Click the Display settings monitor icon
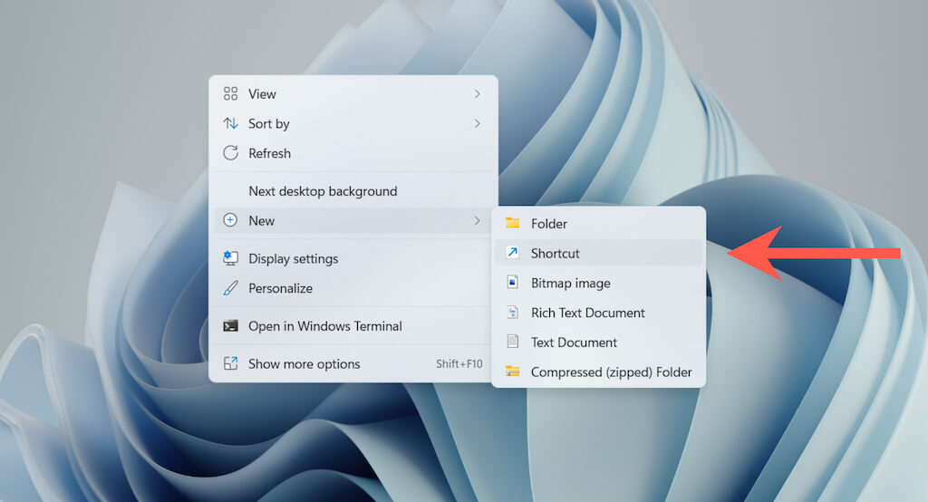The width and height of the screenshot is (928, 502). pyautogui.click(x=230, y=258)
